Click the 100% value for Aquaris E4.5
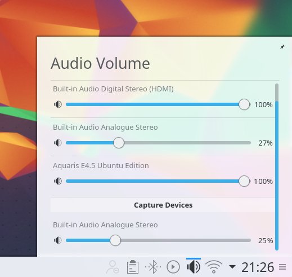 pyautogui.click(x=263, y=182)
